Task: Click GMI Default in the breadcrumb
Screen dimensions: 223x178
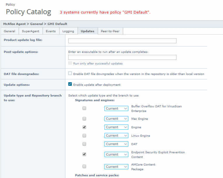Action: click(x=57, y=24)
